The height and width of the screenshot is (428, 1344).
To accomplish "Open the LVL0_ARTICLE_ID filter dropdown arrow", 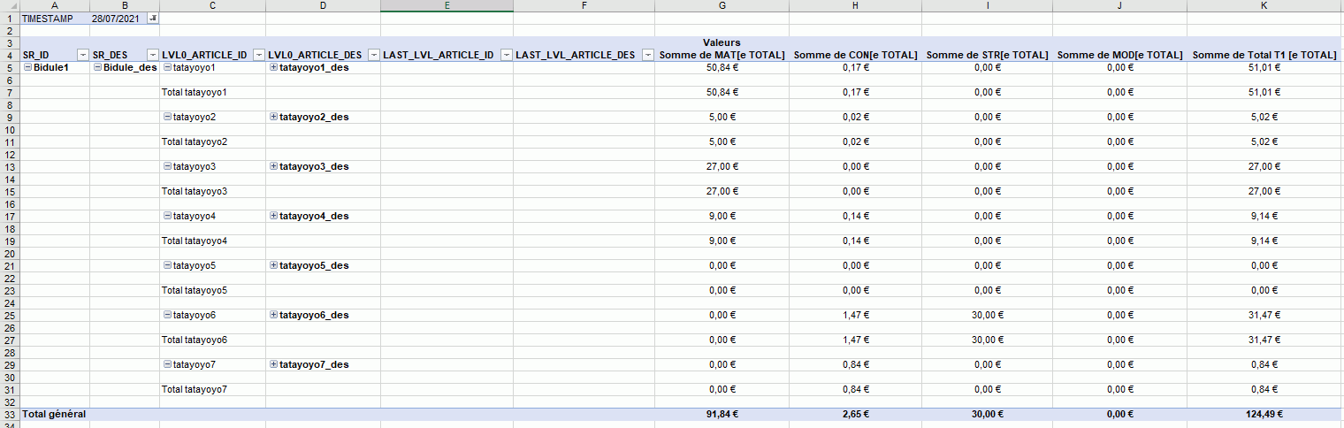I will coord(259,55).
